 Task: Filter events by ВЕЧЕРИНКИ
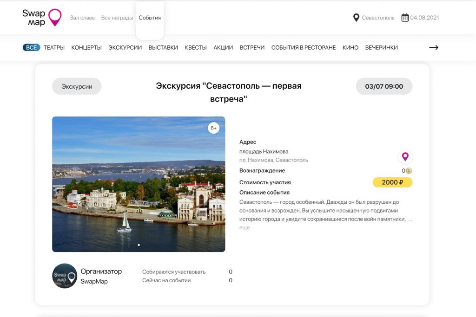tap(381, 48)
